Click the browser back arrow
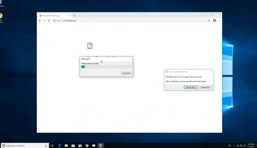This screenshot has width=257, height=148. pos(40,20)
